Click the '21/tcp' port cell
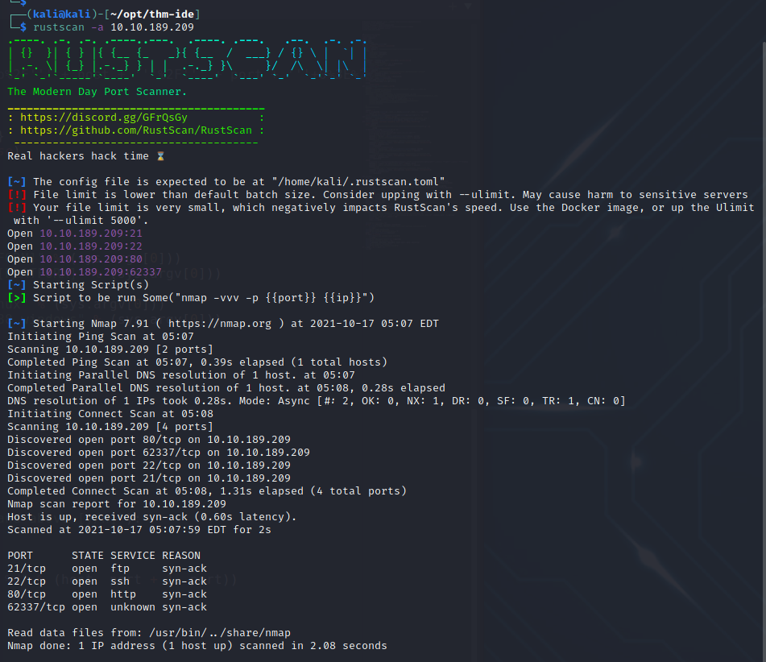The width and height of the screenshot is (766, 662). point(27,569)
